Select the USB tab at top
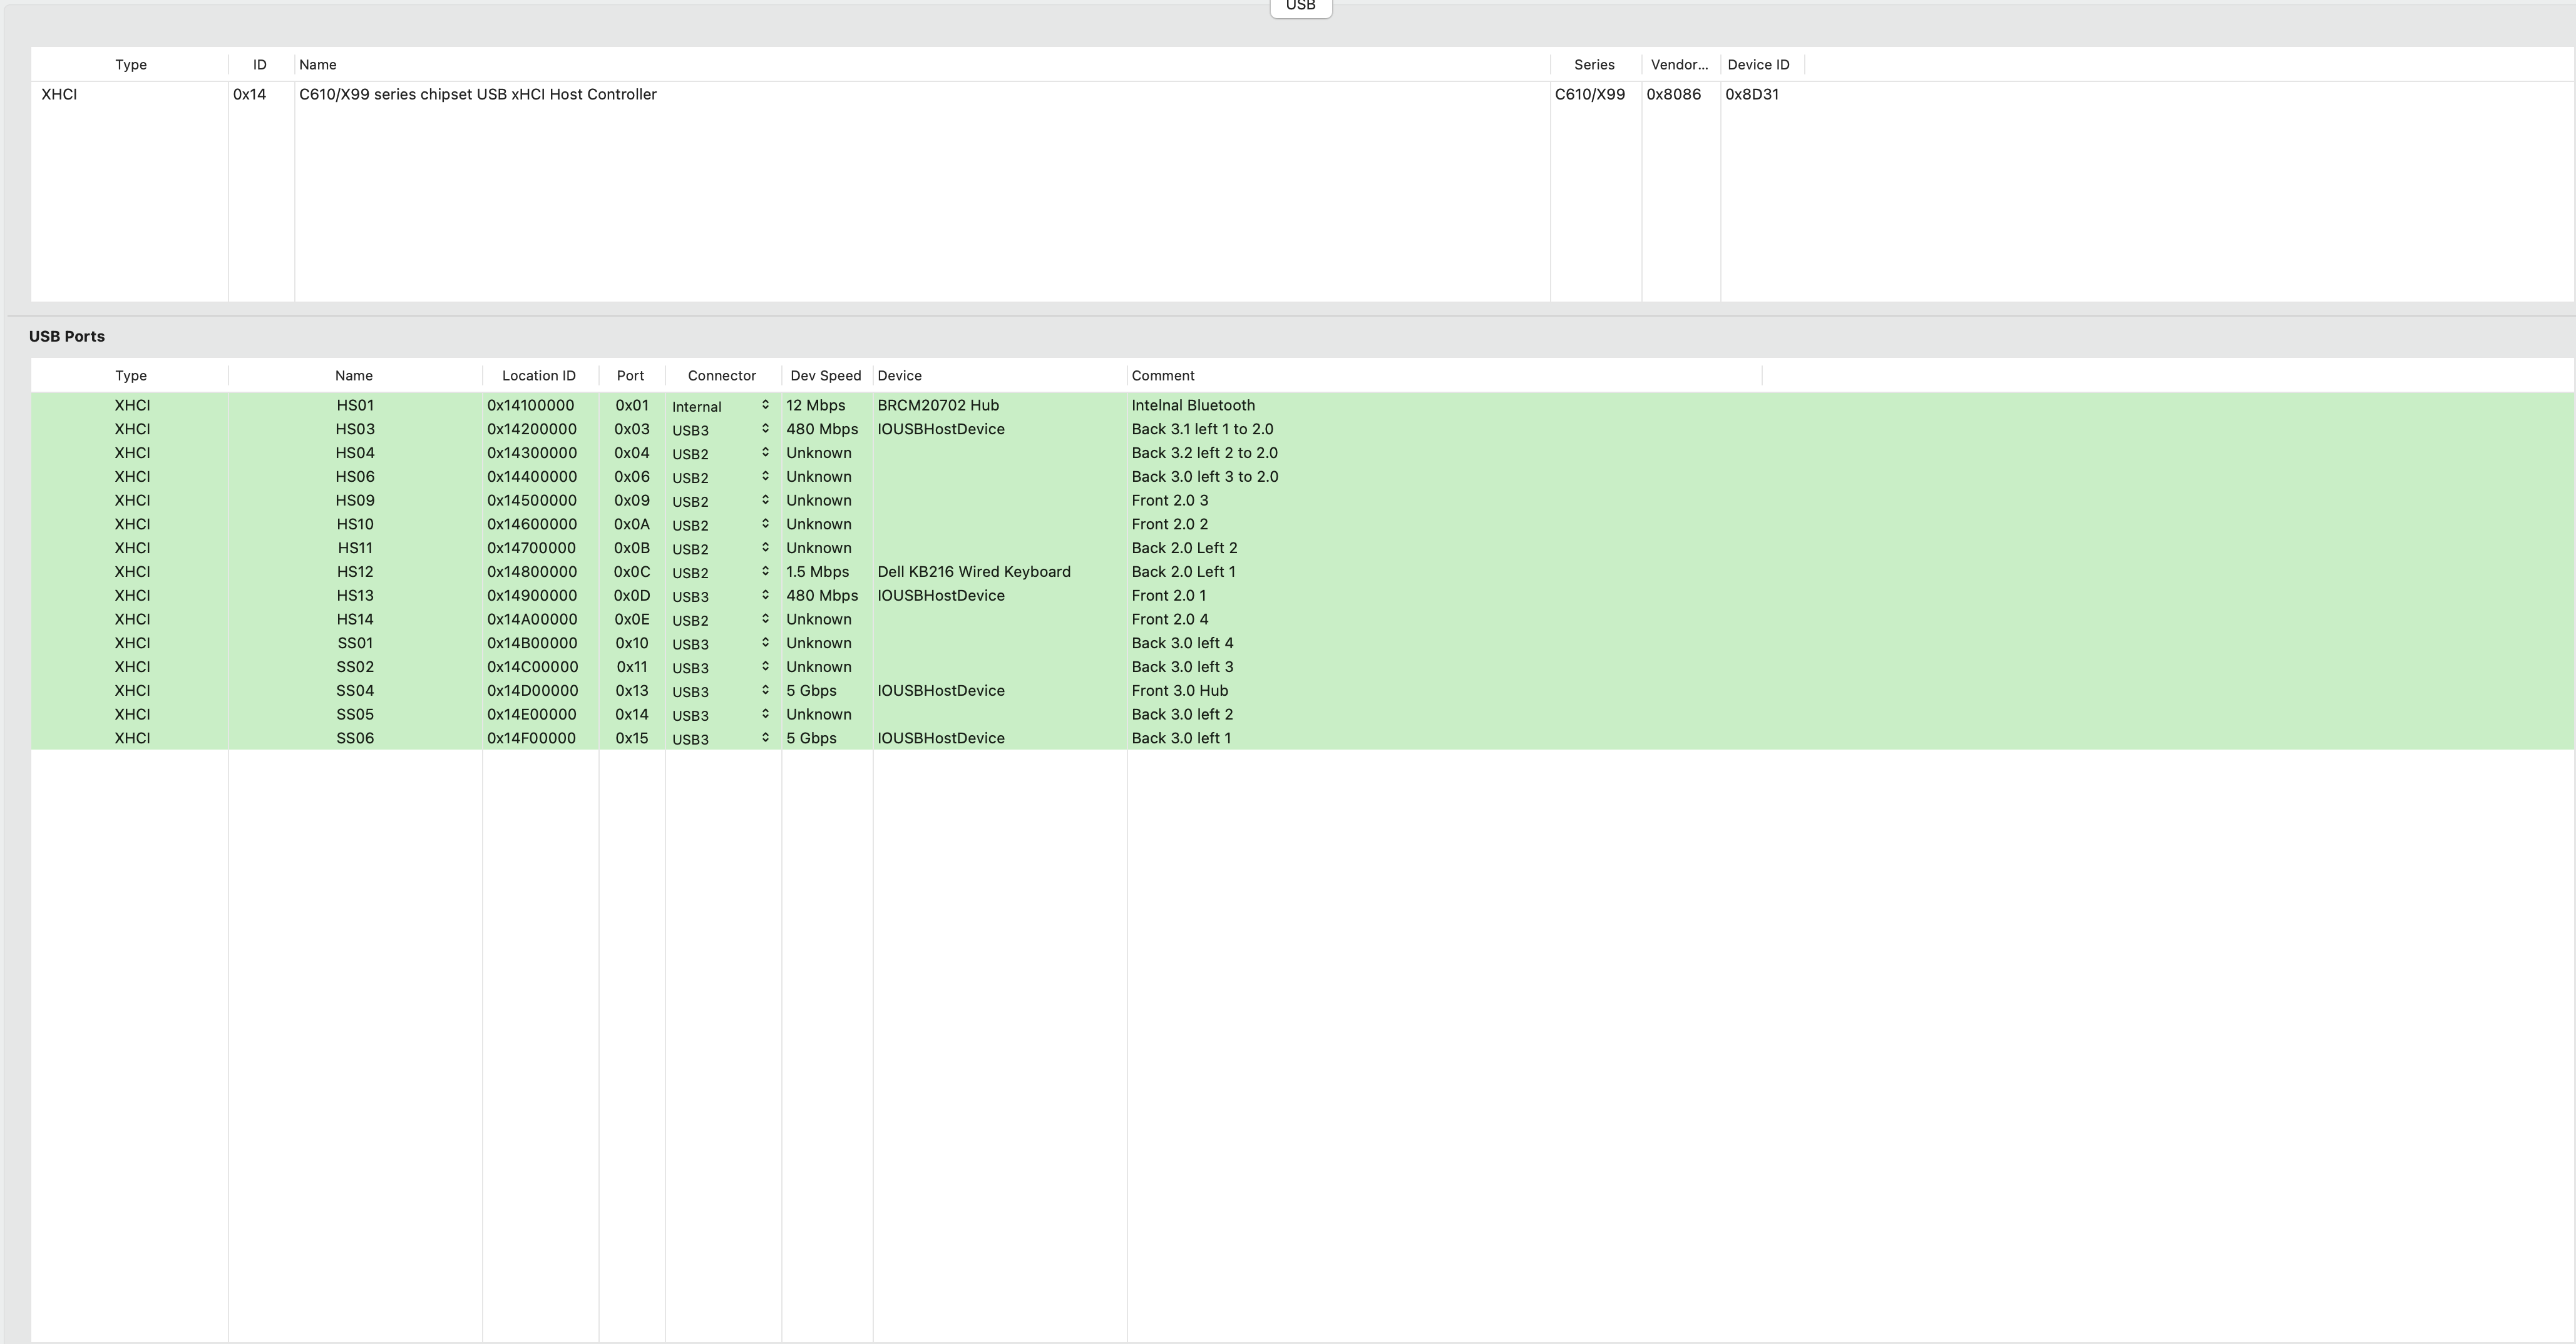This screenshot has width=2576, height=1344. [x=1300, y=7]
